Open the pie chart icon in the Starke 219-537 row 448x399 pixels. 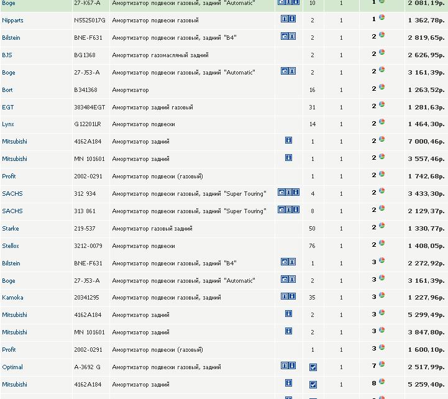click(x=382, y=225)
